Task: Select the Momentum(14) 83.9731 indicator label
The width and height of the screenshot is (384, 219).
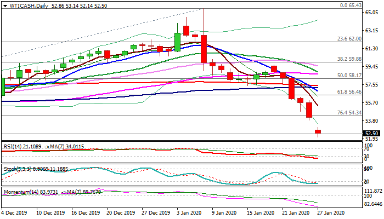Action: point(31,192)
